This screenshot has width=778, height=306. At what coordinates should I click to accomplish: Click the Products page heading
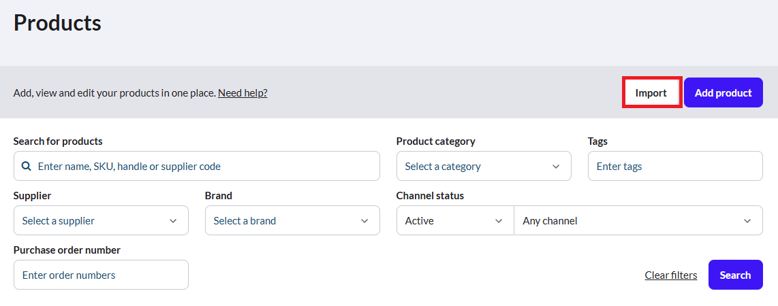[x=57, y=22]
